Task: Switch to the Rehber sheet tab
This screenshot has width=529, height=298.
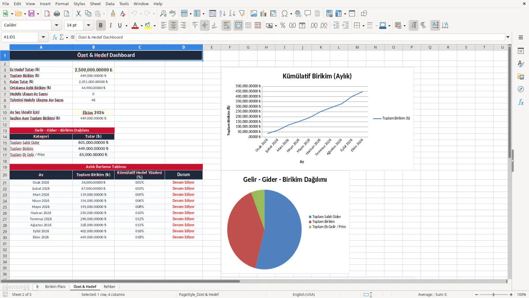Action: click(109, 287)
